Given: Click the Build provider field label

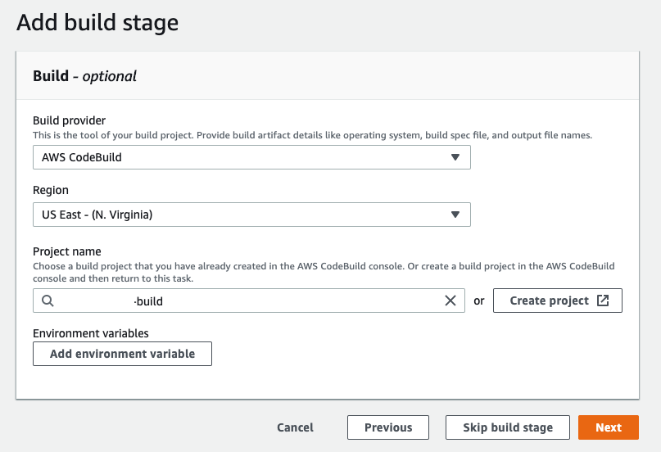Looking at the screenshot, I should click(69, 120).
